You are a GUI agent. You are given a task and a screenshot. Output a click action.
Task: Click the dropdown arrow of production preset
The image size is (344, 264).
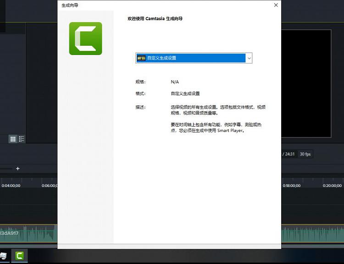click(249, 58)
